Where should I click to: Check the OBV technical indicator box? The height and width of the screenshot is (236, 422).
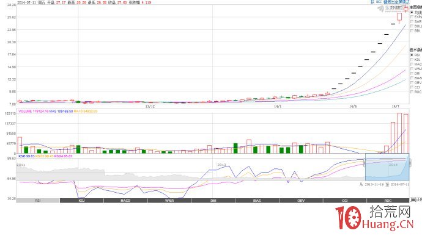(412, 83)
